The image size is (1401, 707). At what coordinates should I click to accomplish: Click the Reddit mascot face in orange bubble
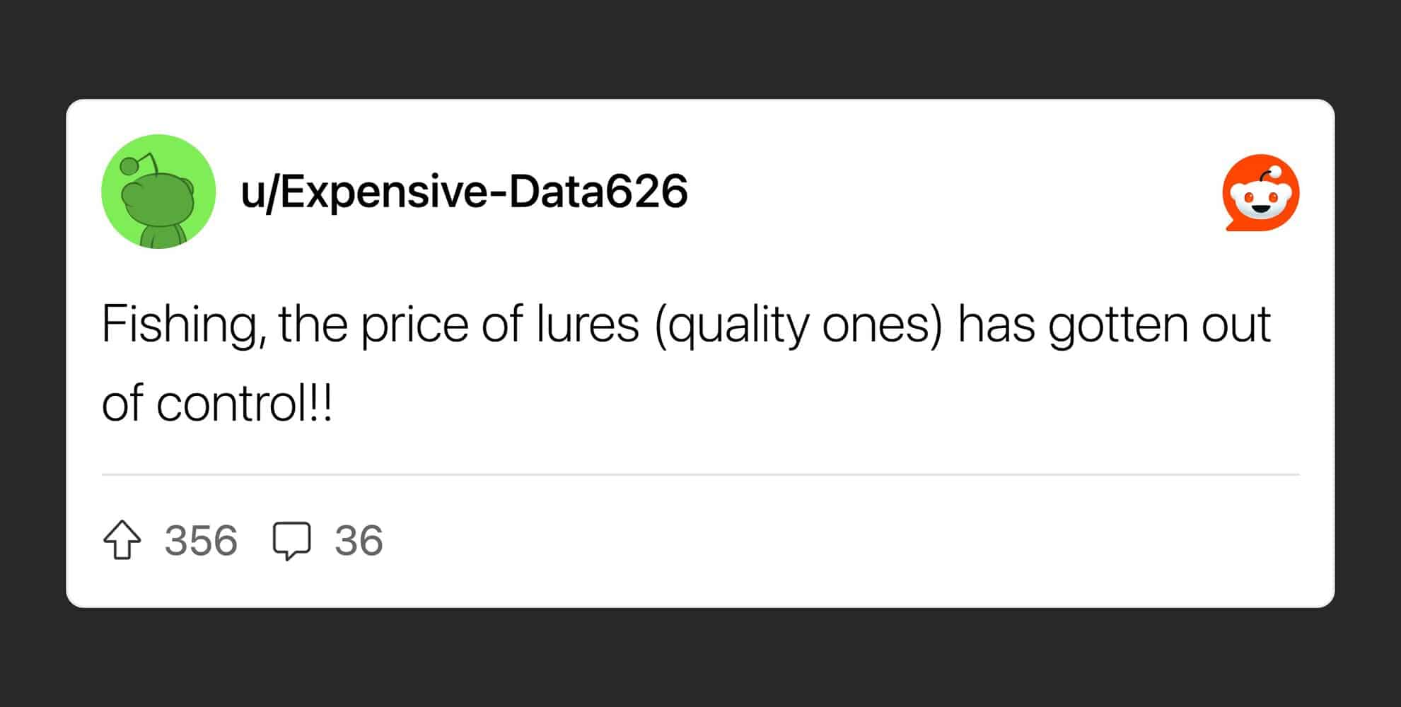tap(1262, 199)
